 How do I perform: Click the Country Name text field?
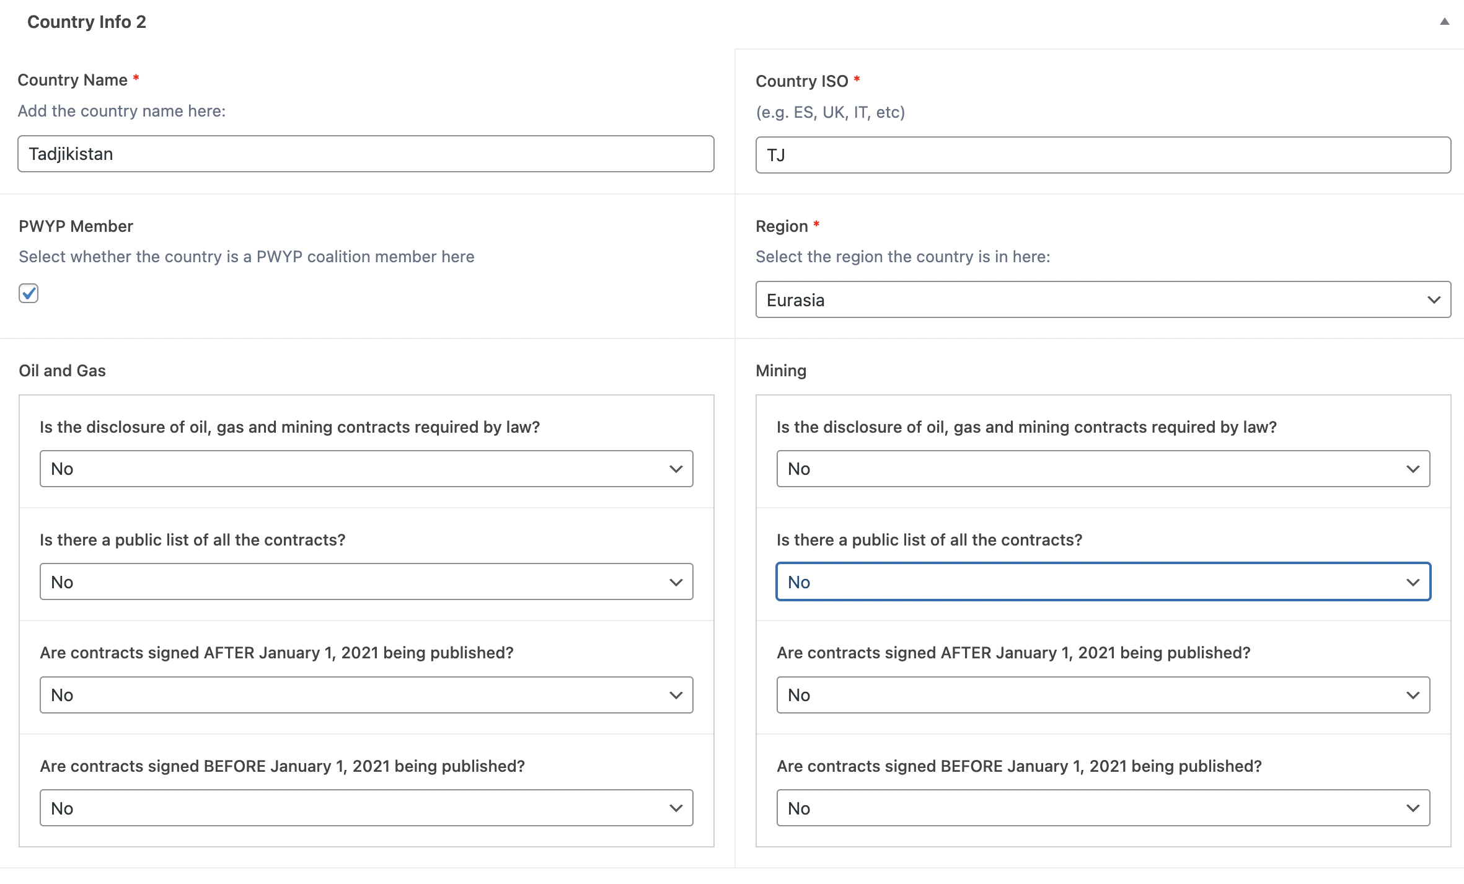pos(366,154)
